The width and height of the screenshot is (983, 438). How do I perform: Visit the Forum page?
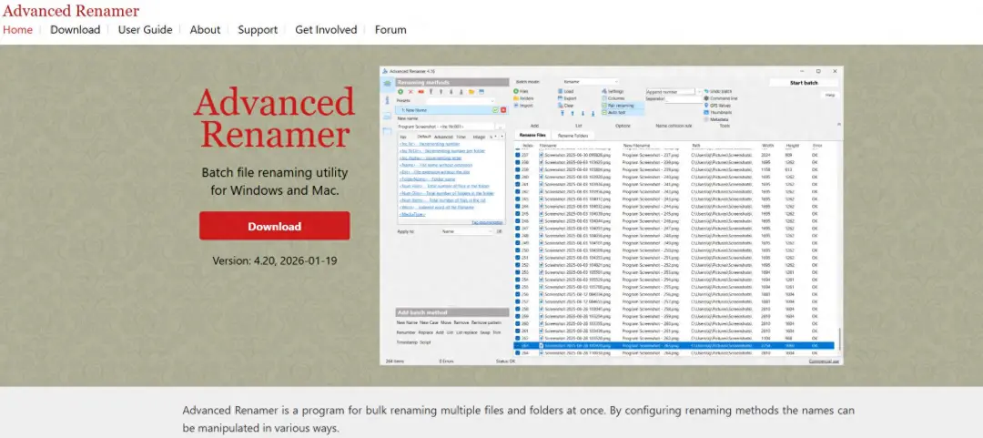(390, 29)
